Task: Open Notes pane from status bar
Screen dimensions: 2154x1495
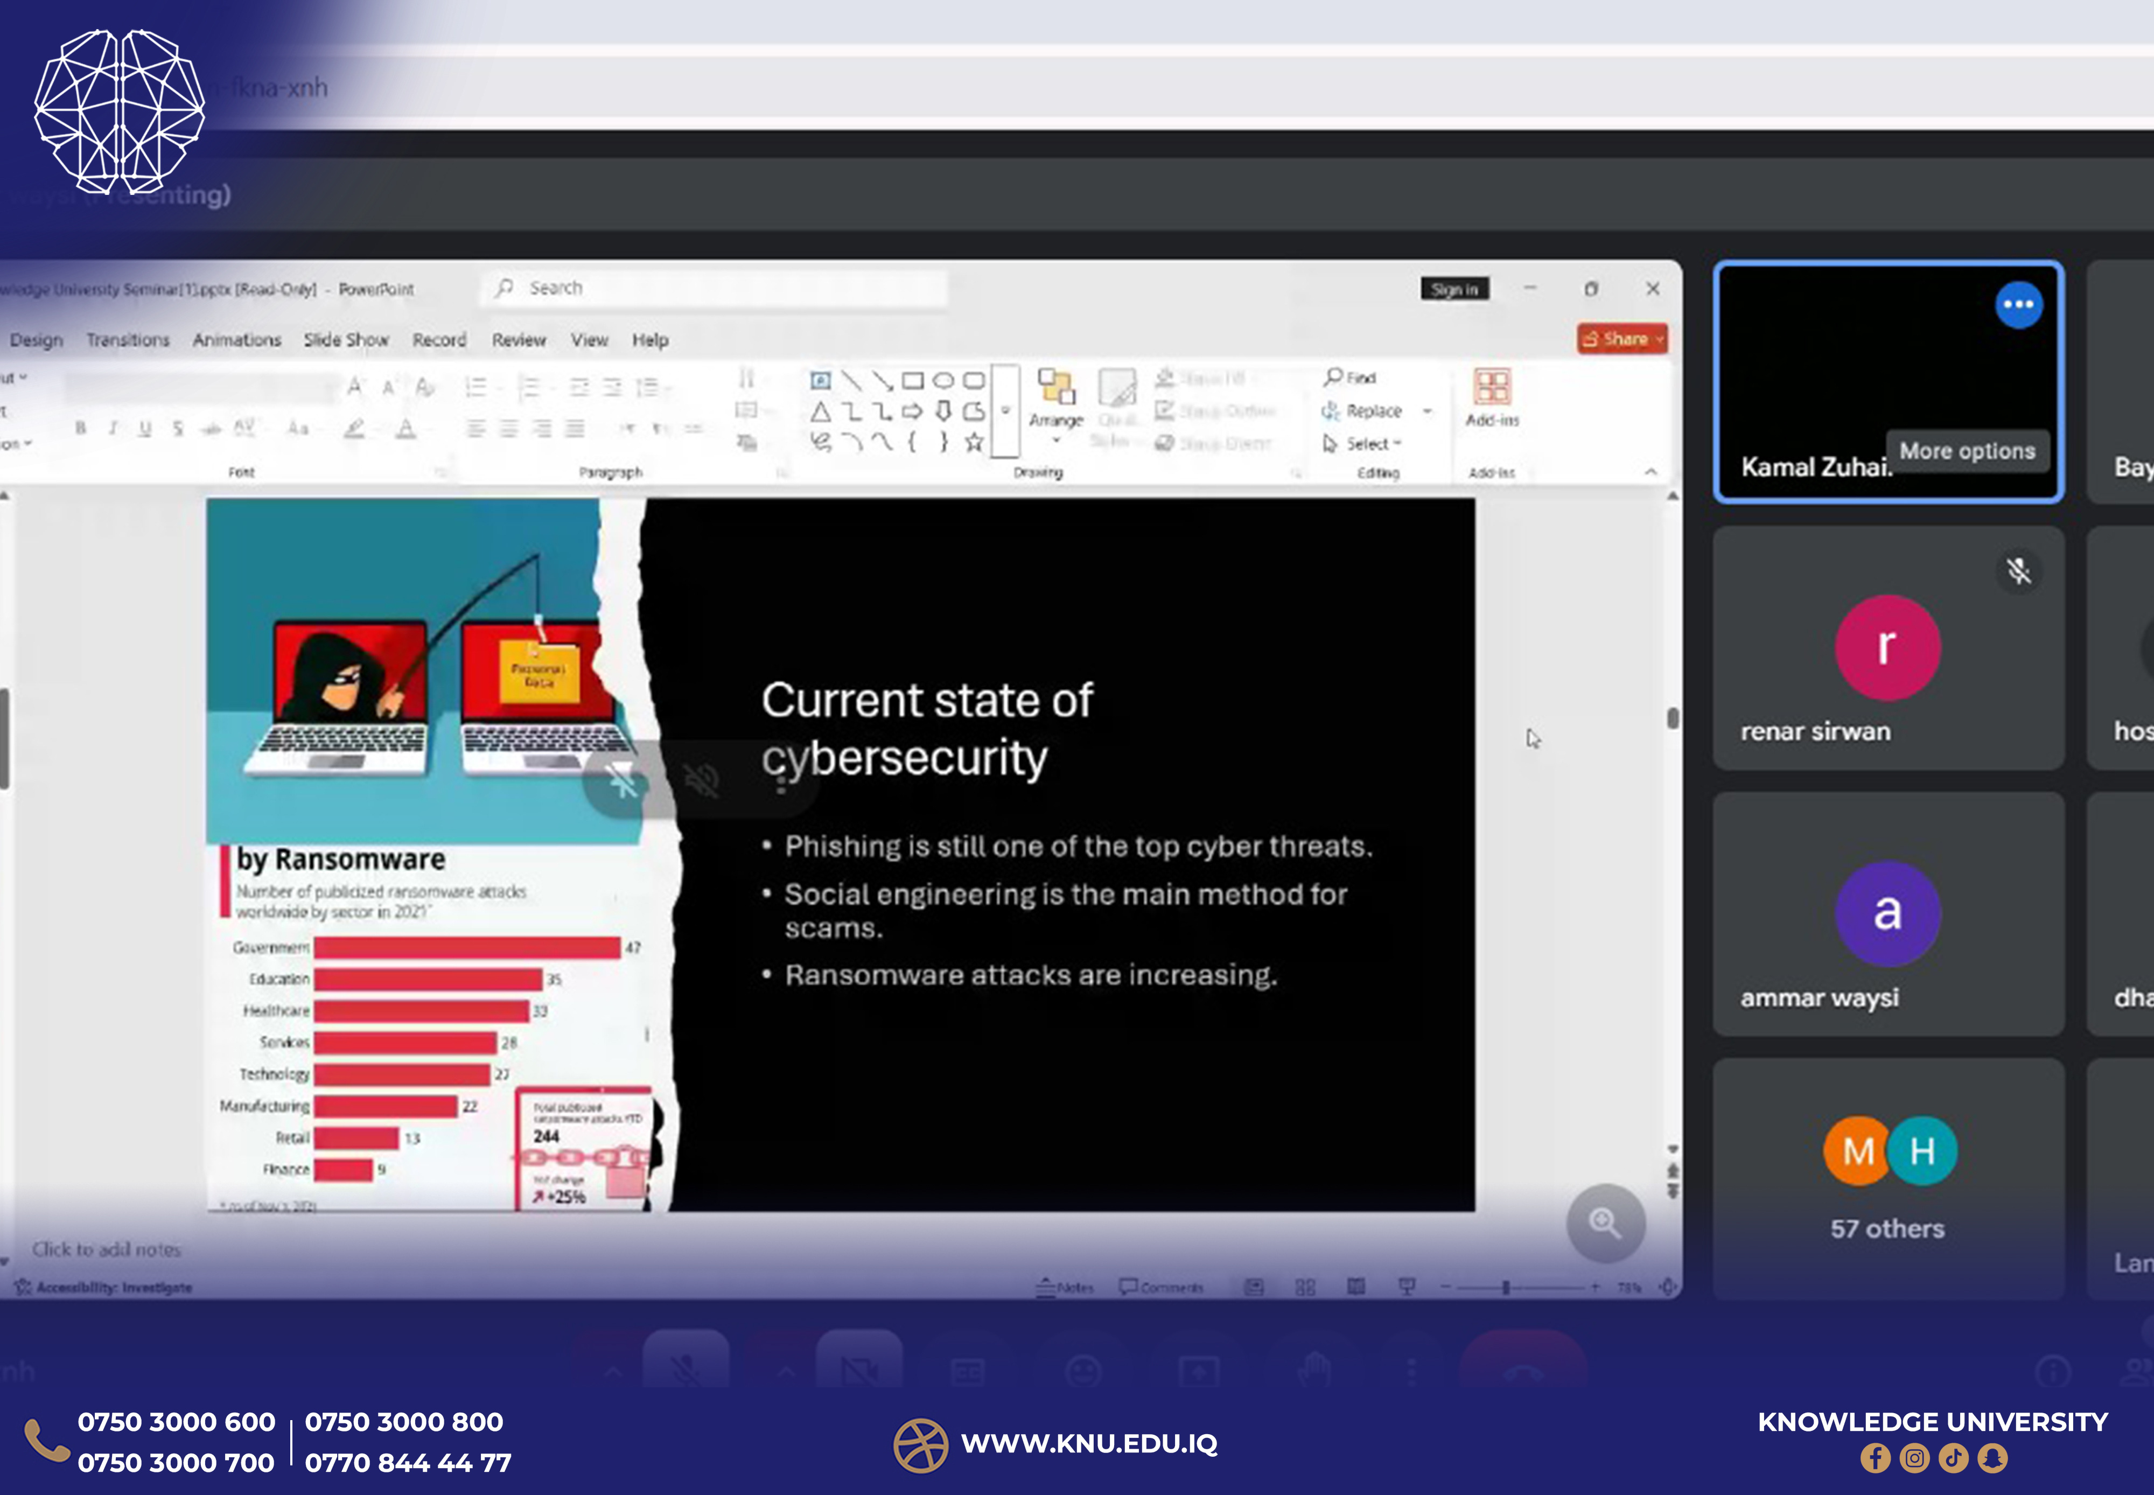Action: (x=1065, y=1288)
